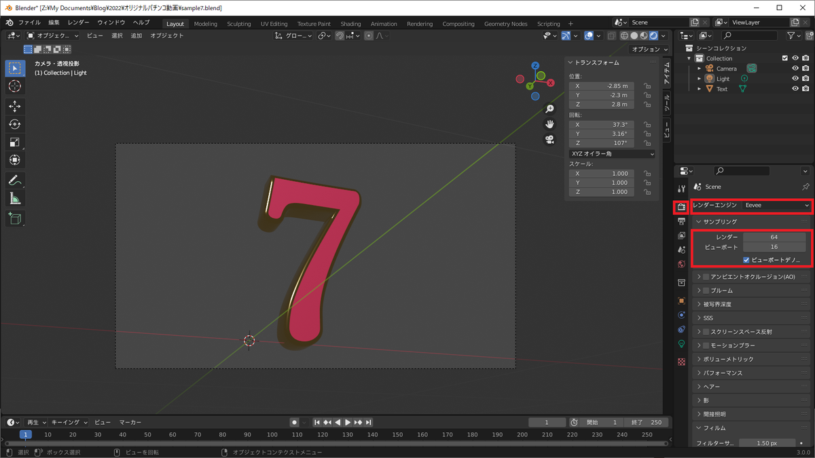Viewport: 815px width, 458px height.
Task: Expand the 被写界深度 panel
Action: coord(717,304)
